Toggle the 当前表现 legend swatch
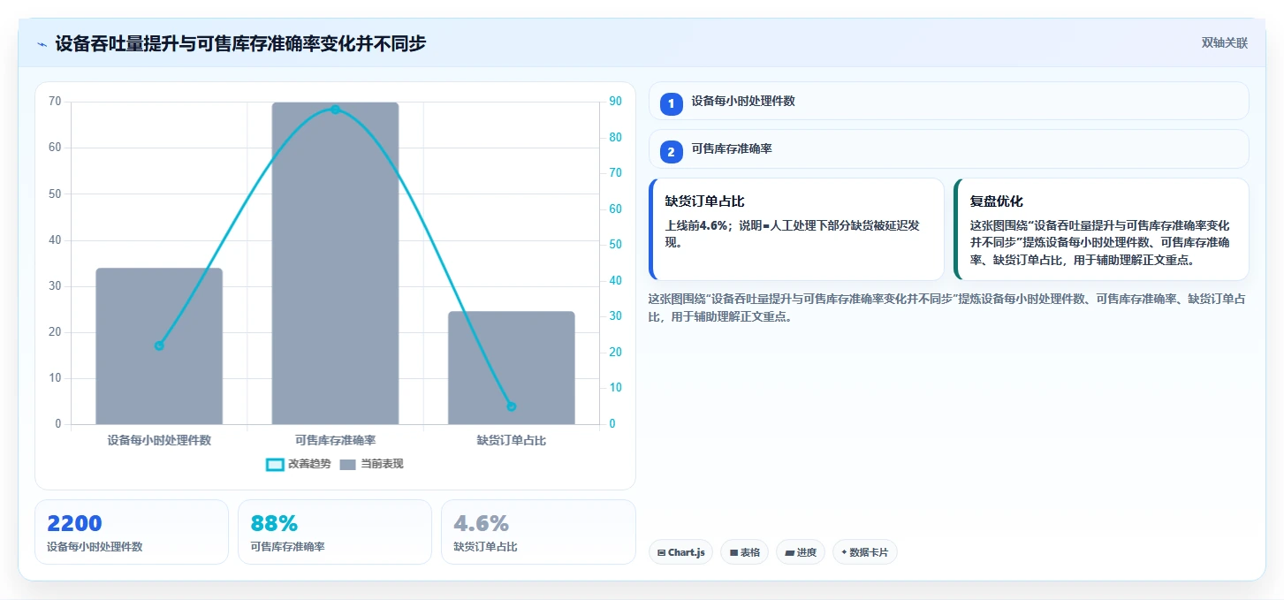 click(x=347, y=464)
